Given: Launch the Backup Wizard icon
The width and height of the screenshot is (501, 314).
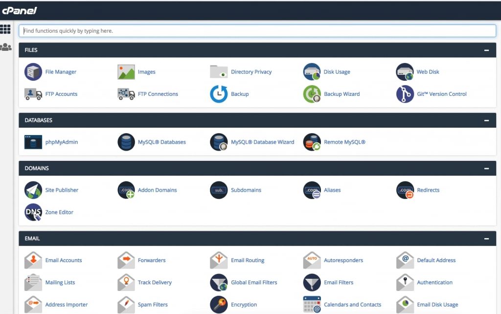Looking at the screenshot, I should point(312,94).
